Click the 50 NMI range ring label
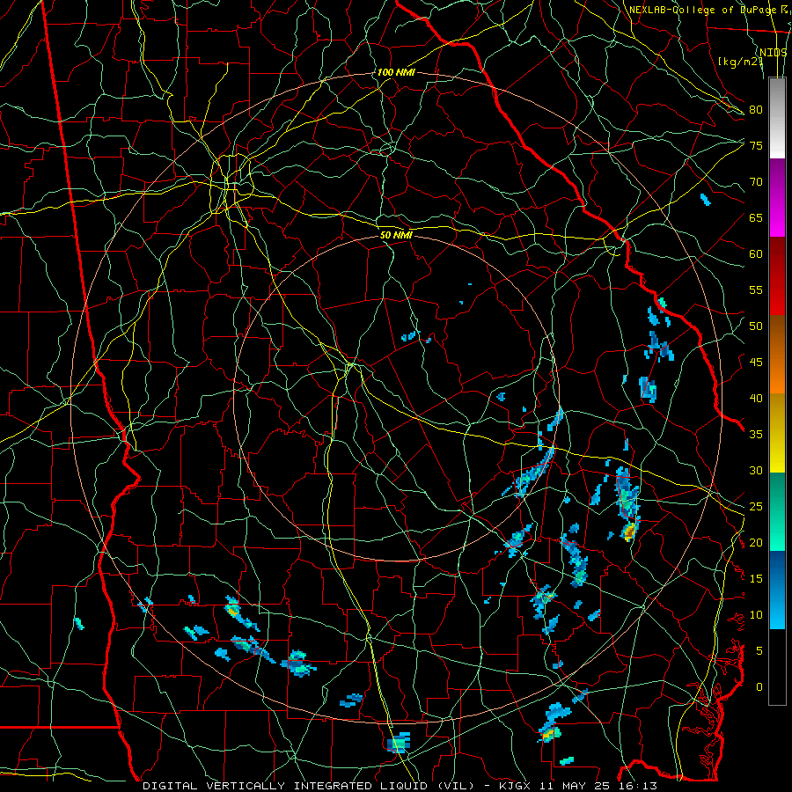 (396, 235)
